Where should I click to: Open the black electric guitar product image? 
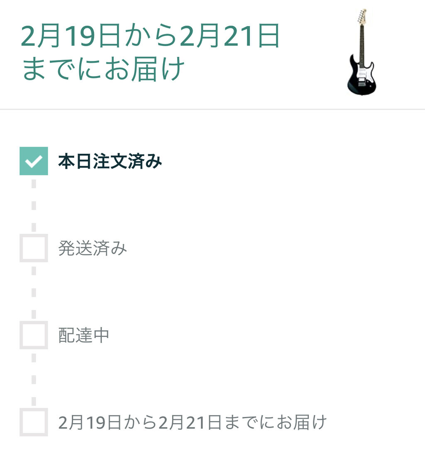pos(361,52)
